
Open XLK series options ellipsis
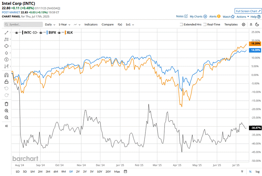(x=63, y=32)
